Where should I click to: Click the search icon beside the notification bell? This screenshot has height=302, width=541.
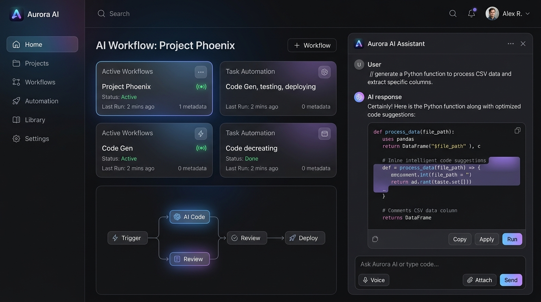click(453, 14)
